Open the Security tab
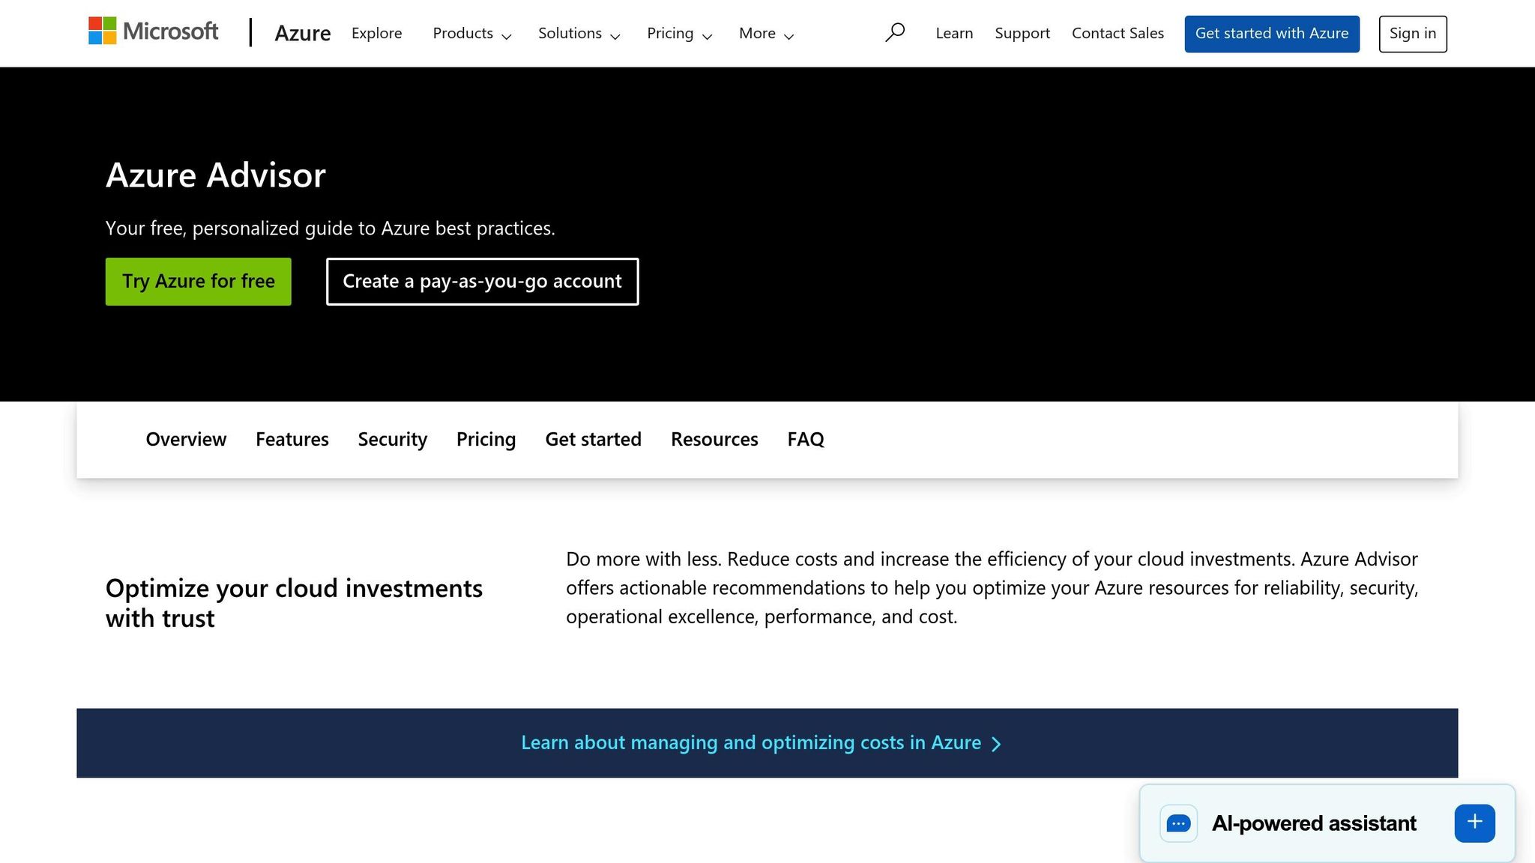1535x863 pixels. click(392, 439)
